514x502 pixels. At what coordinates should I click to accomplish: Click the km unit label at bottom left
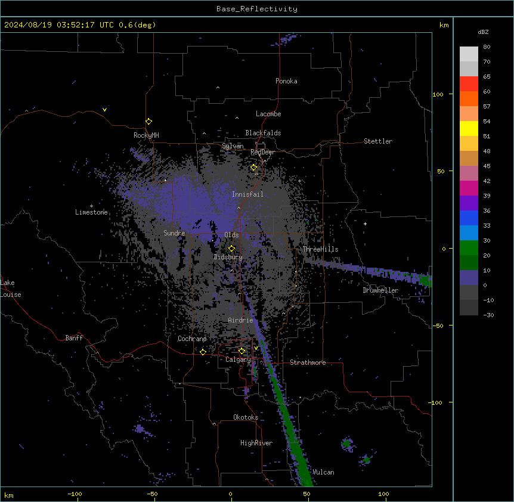coord(9,495)
